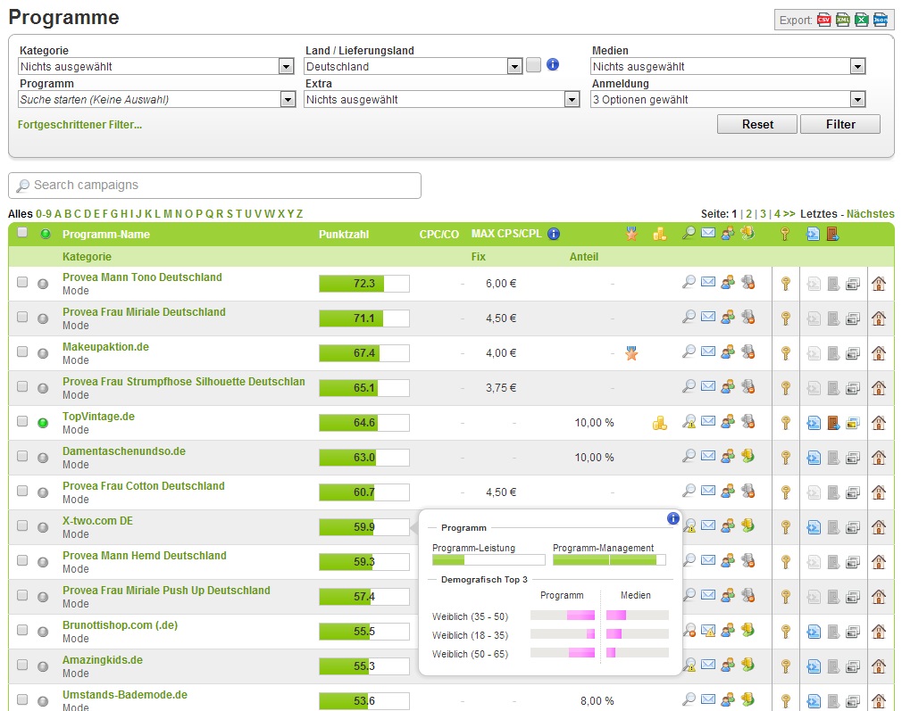Click the envelope icon in the Umstands-Bademode.de row
Viewport: 902px width, 711px height.
pos(708,699)
